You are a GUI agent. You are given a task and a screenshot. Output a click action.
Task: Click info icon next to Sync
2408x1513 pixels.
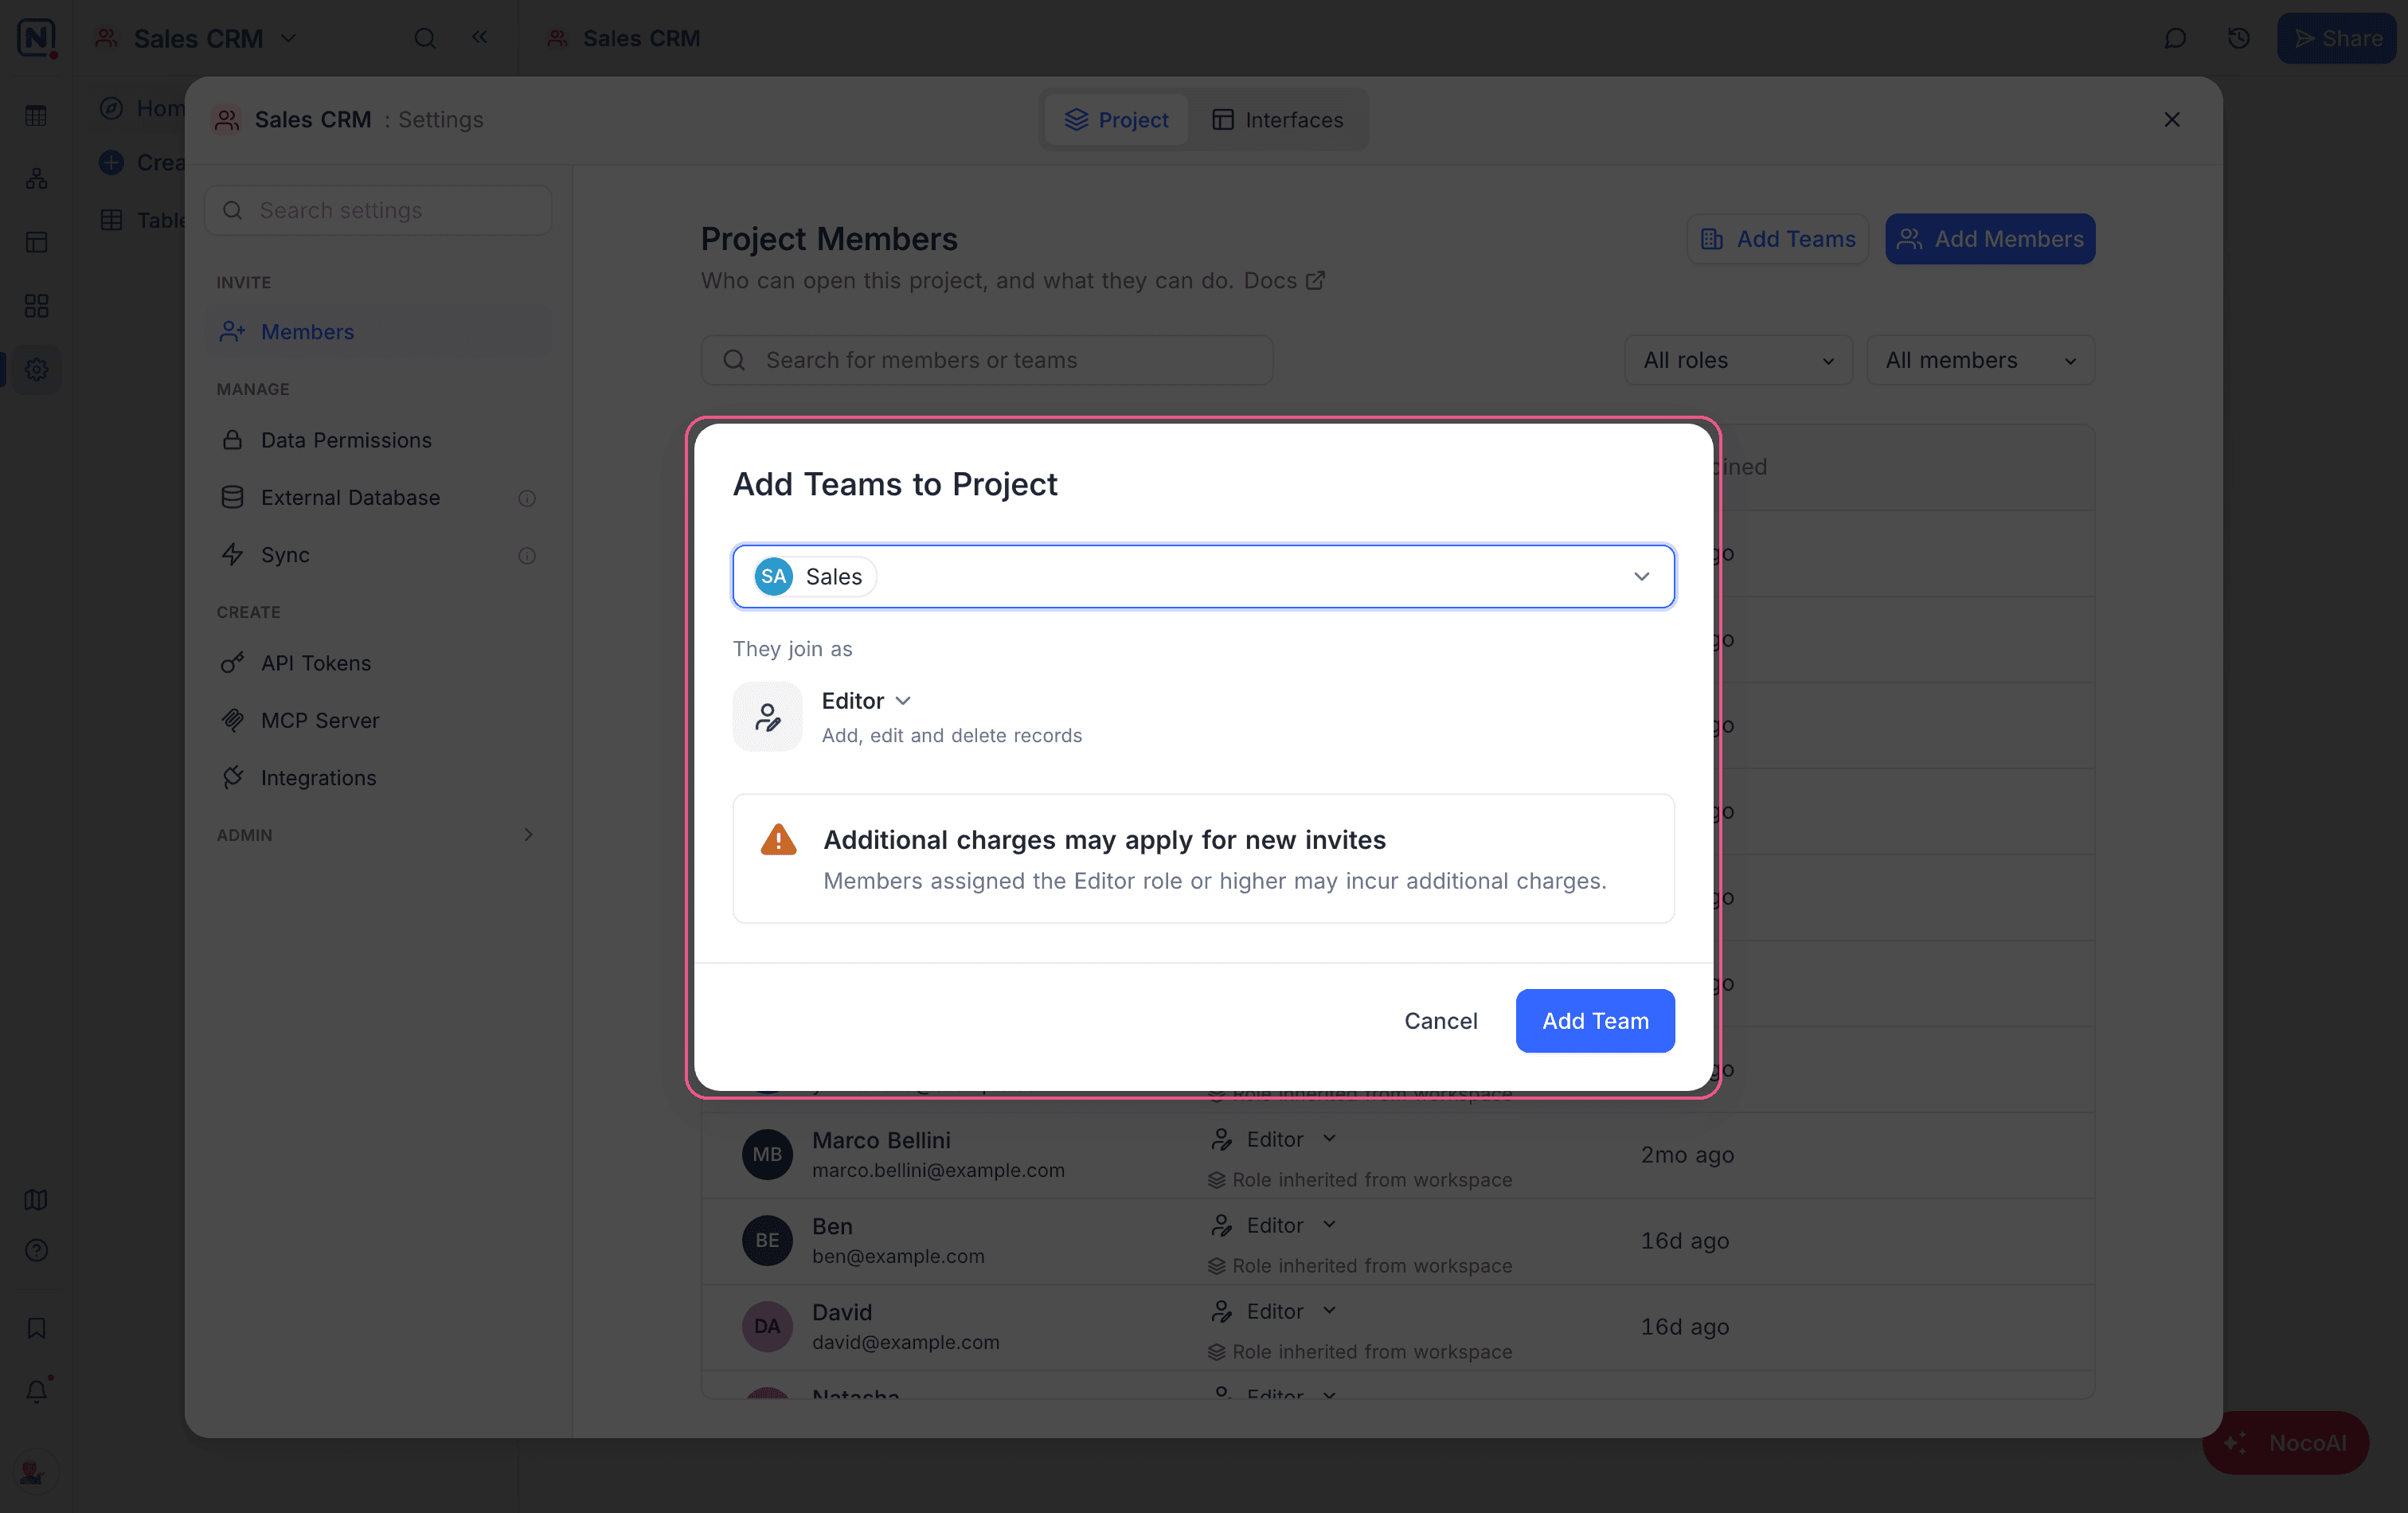click(x=527, y=555)
